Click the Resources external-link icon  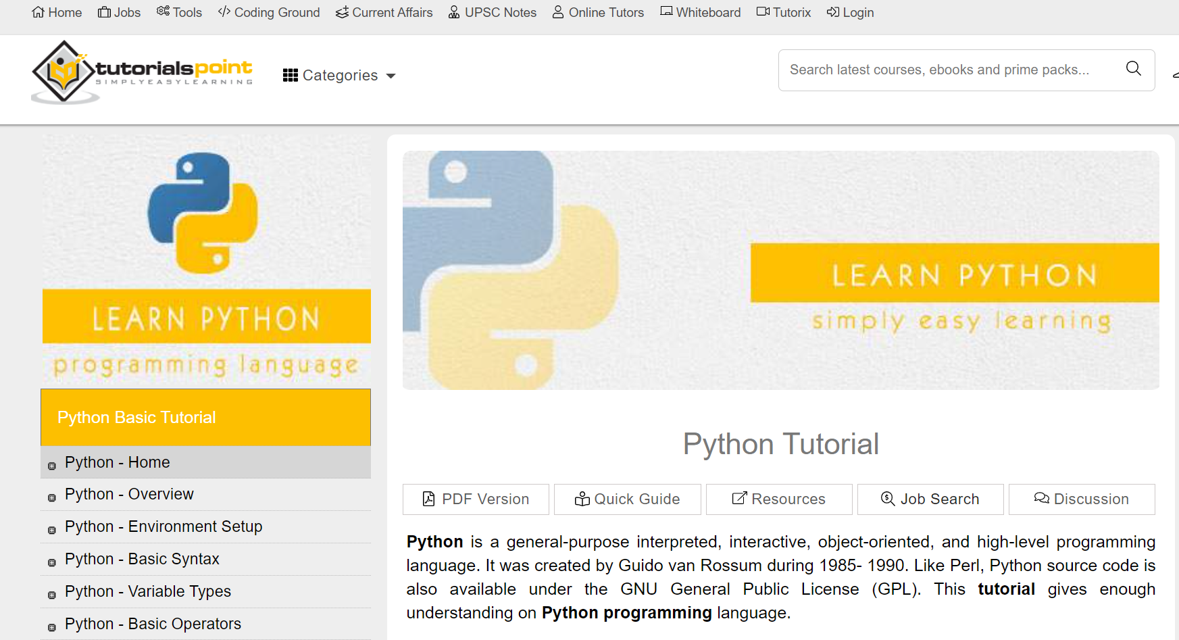740,498
